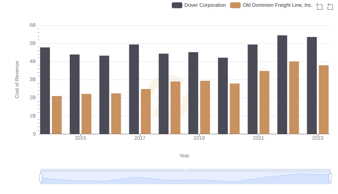Click the 5B y-axis label
Screen dimensions: 338x194
point(33,43)
